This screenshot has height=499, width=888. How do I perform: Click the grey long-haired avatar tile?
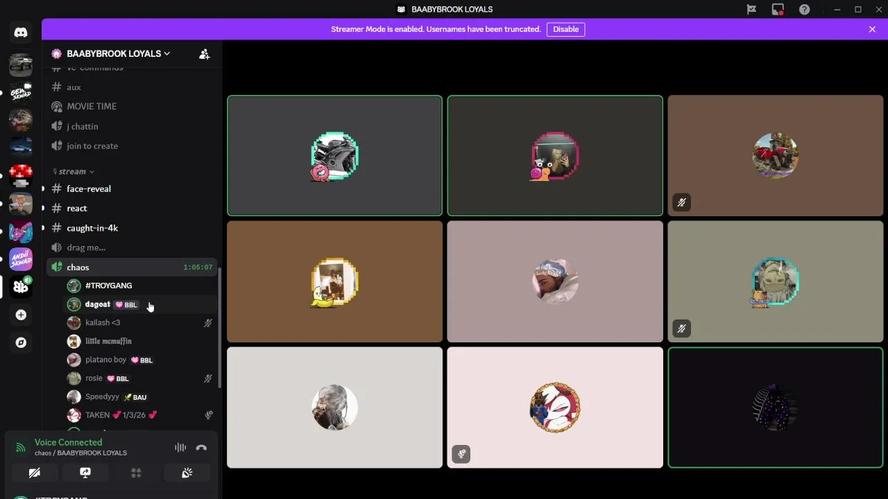coord(334,408)
